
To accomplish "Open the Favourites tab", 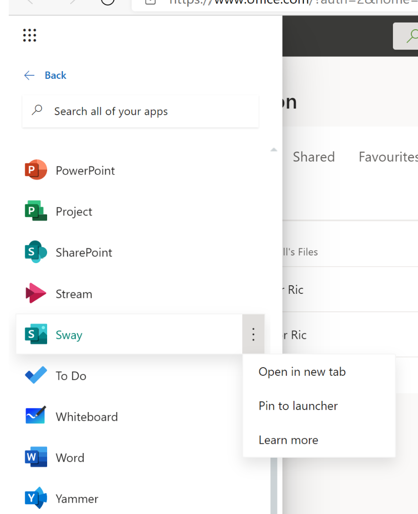I will 388,157.
